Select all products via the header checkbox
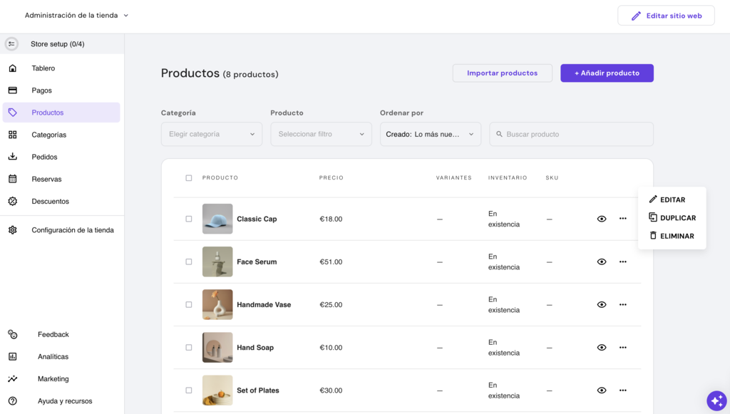The width and height of the screenshot is (730, 414). tap(188, 177)
